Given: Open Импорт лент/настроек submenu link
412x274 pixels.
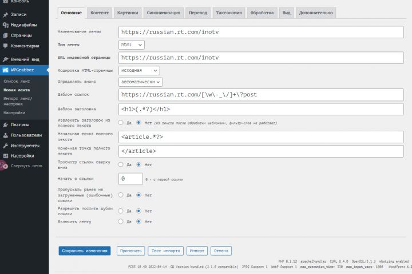Looking at the screenshot, I should click(x=18, y=101).
